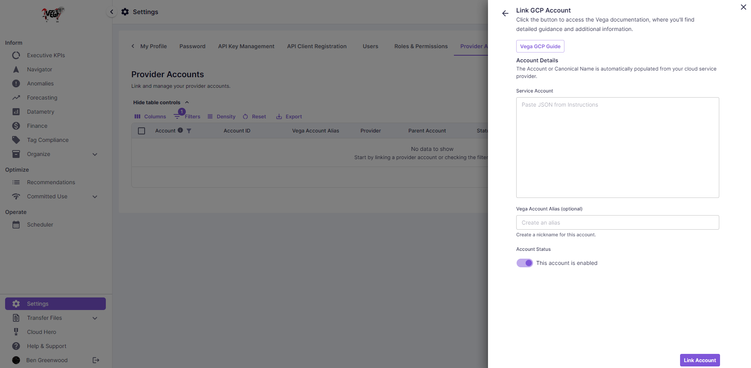The width and height of the screenshot is (751, 368).
Task: Click the Vega logo in sidebar
Action: click(53, 14)
